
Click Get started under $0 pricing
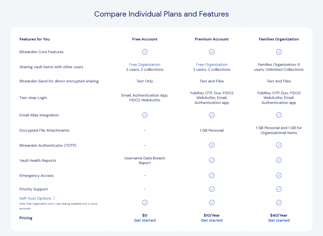pos(145,220)
